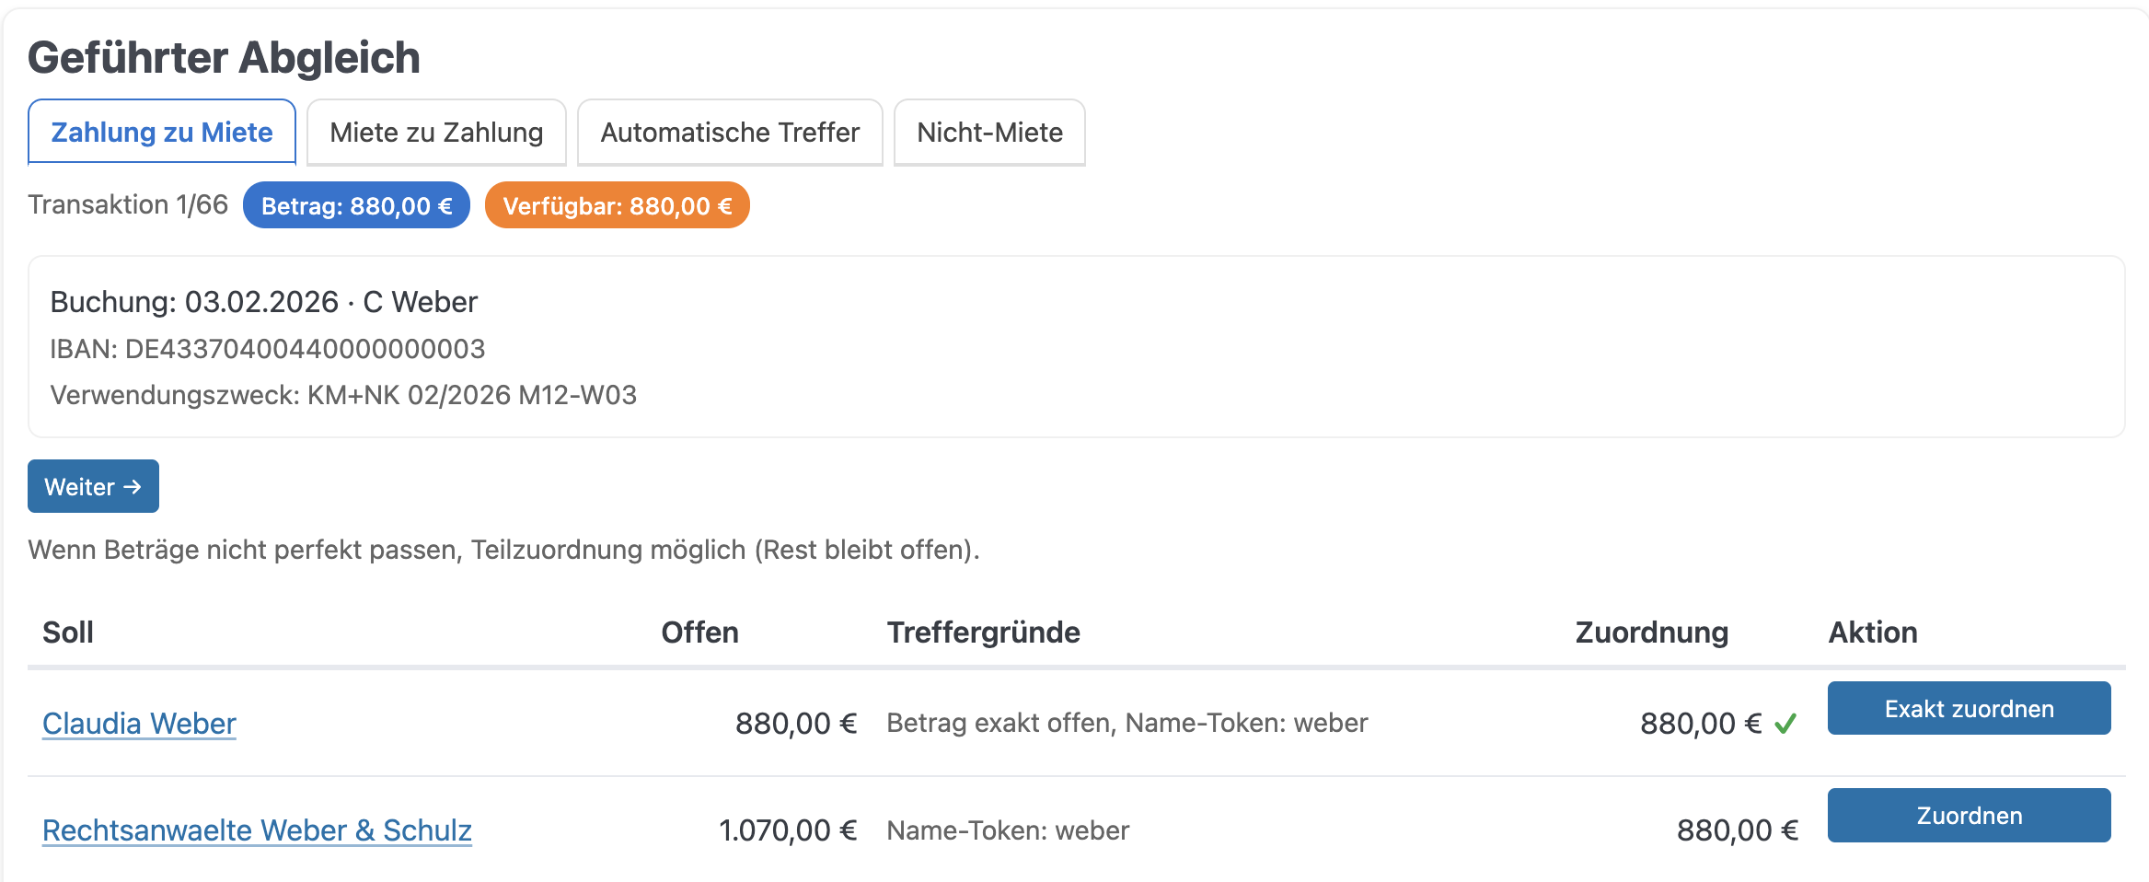
Task: Go to the Nicht-Miete tab
Action: (x=989, y=133)
